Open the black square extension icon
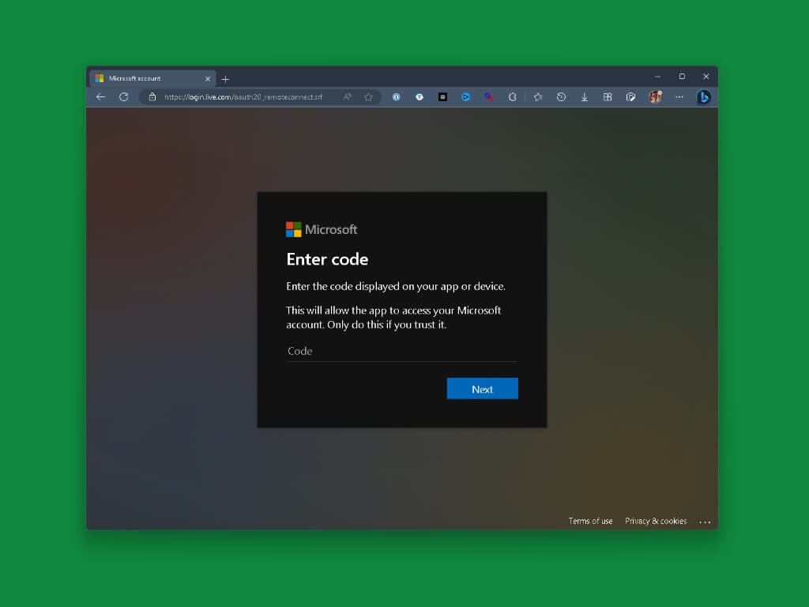The image size is (809, 607). pyautogui.click(x=442, y=96)
